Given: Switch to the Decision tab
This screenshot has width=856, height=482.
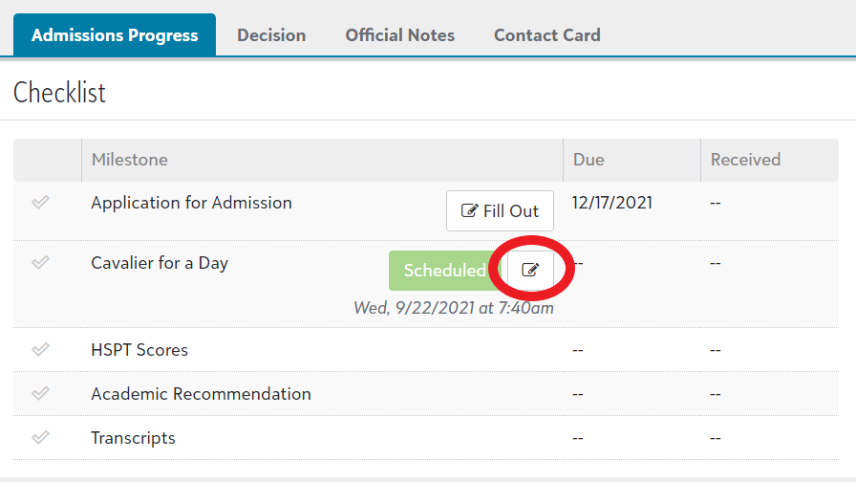Looking at the screenshot, I should coord(271,35).
